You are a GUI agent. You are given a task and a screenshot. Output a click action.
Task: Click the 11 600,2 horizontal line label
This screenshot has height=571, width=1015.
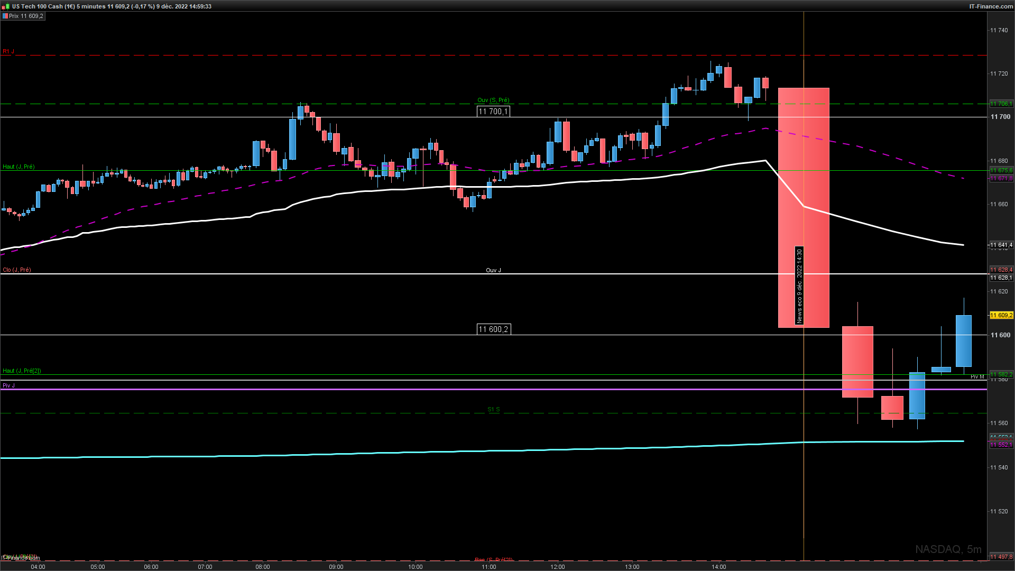(x=493, y=329)
